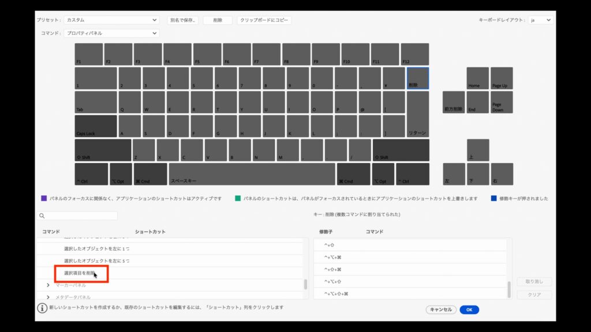The height and width of the screenshot is (332, 591).
Task: Click the 前方削除 key
Action: tap(454, 102)
